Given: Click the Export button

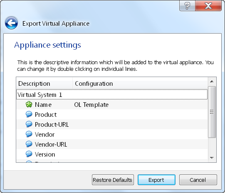Looking at the screenshot, I should coord(156,180).
